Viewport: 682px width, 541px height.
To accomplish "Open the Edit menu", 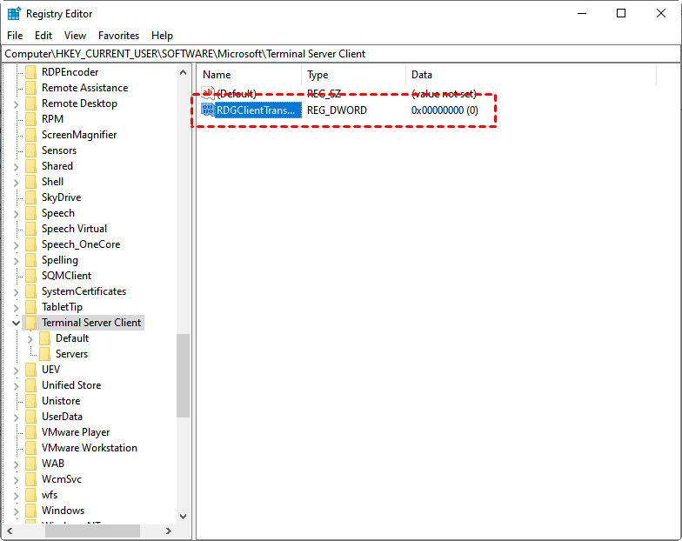I will tap(43, 35).
